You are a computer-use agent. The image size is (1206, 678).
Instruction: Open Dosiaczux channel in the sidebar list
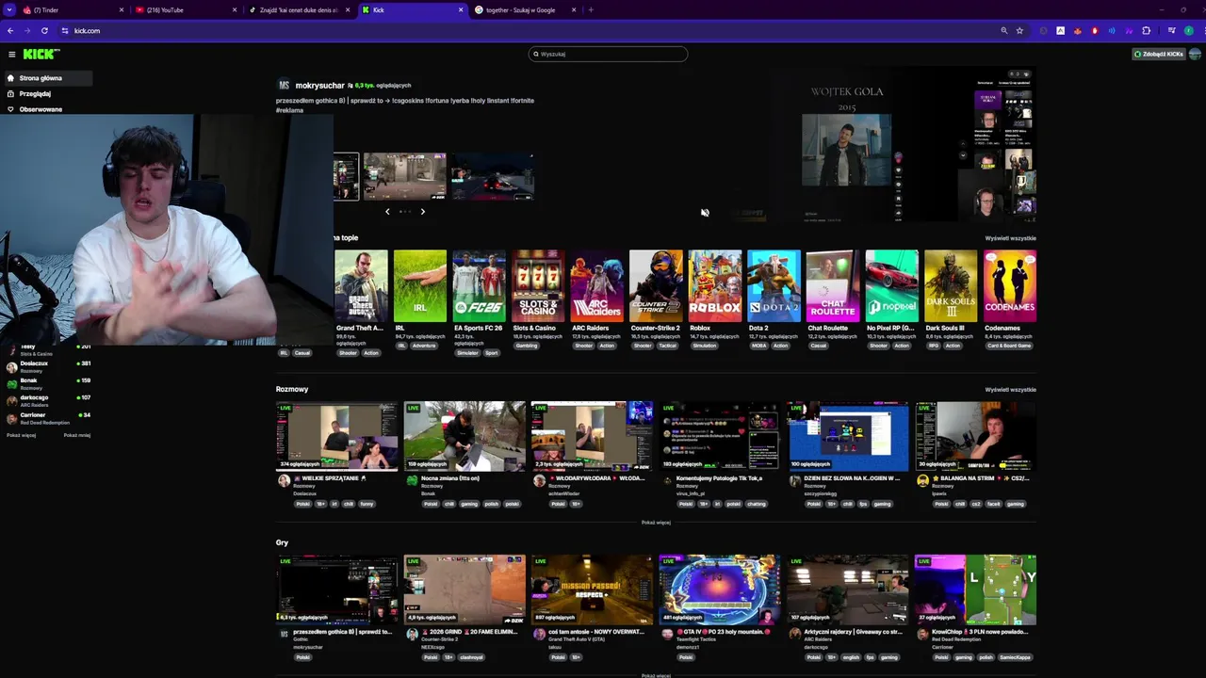click(47, 366)
